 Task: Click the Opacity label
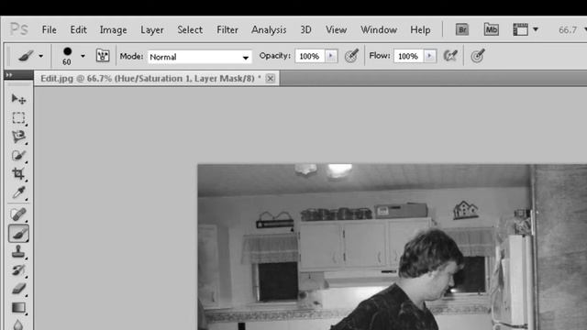(x=275, y=56)
